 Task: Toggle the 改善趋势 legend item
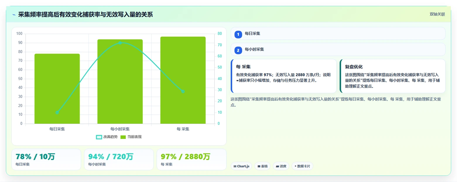(107, 137)
